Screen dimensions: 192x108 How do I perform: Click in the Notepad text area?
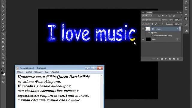(58, 91)
